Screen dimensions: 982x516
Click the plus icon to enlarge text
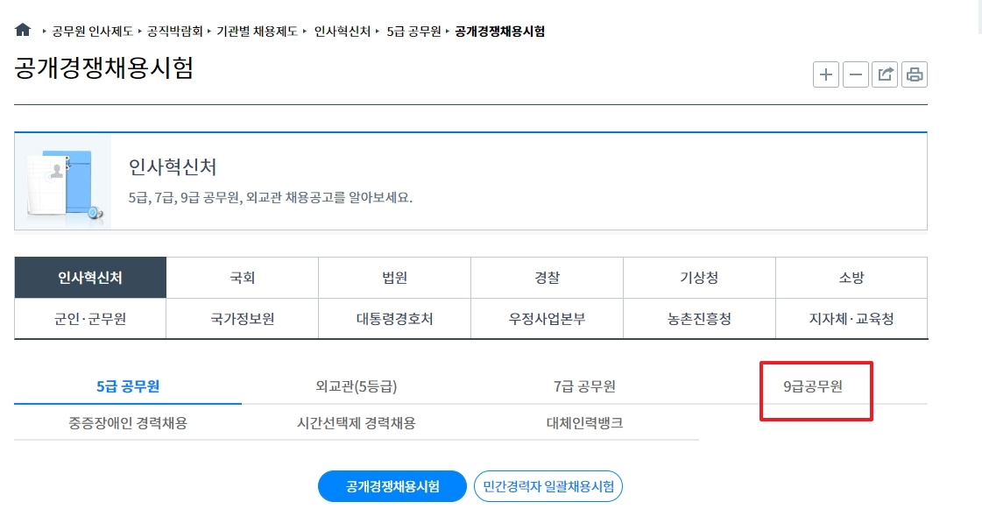(825, 74)
